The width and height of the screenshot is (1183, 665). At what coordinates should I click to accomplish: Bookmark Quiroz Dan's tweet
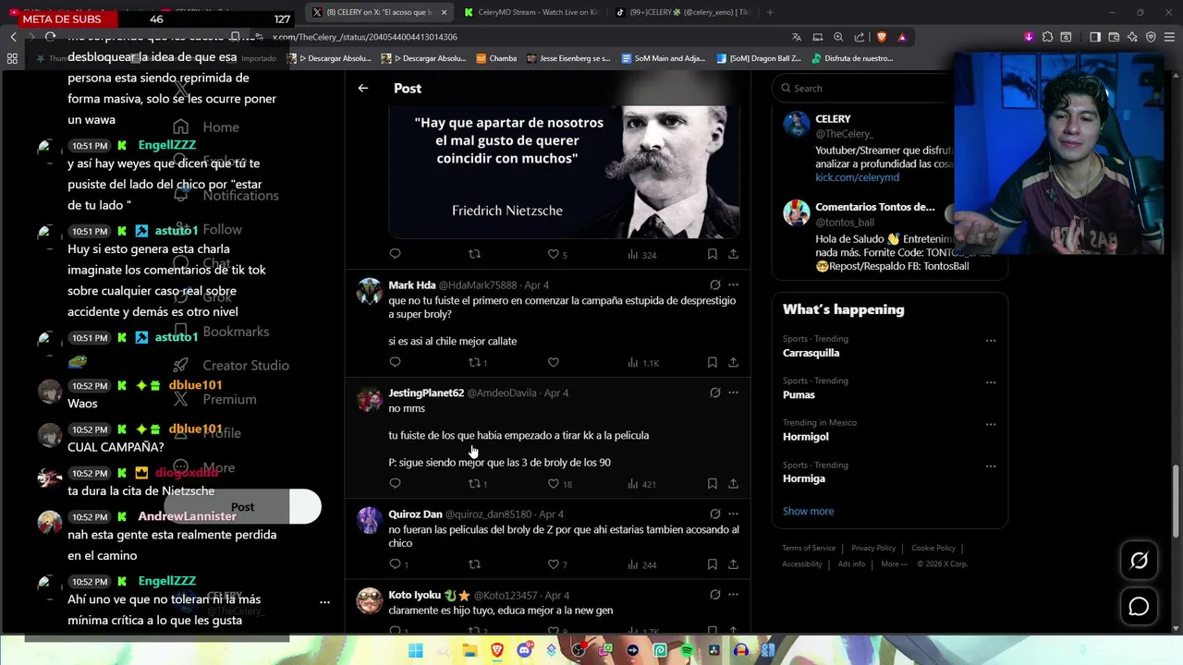click(712, 564)
